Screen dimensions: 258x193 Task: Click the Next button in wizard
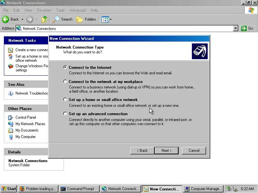[x=166, y=151]
